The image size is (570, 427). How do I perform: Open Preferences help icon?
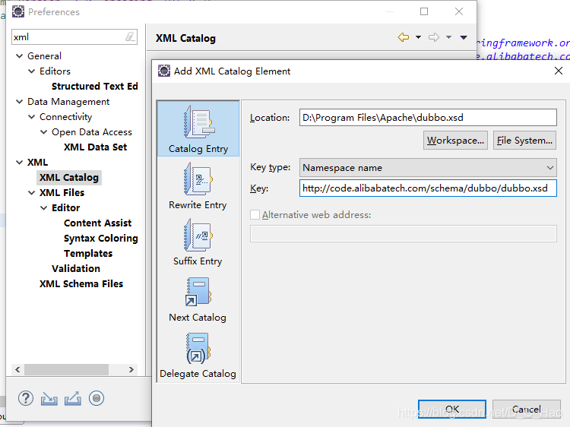click(x=25, y=398)
